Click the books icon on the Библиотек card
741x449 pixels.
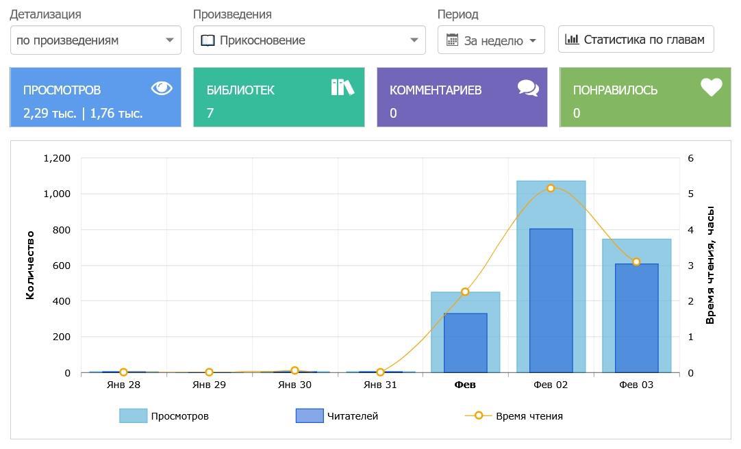tap(342, 88)
